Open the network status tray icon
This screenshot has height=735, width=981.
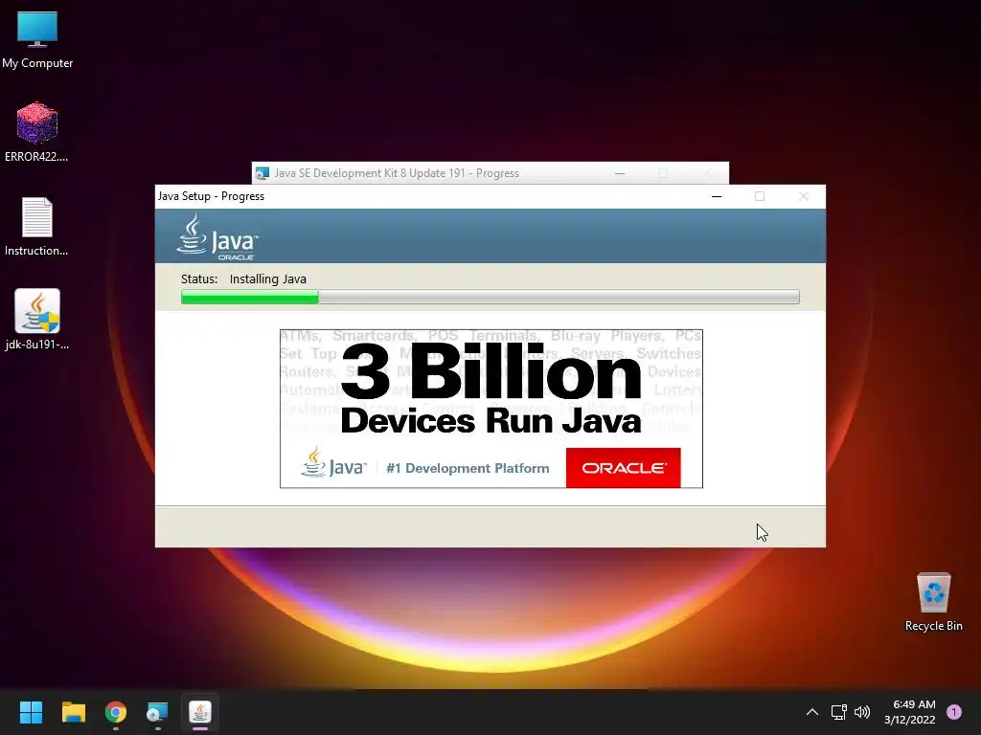click(x=838, y=712)
